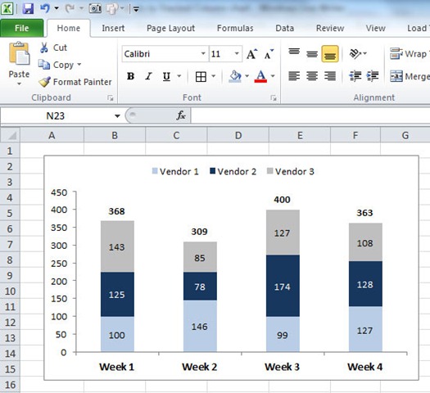Set Middle Align vertical alignment

point(312,54)
